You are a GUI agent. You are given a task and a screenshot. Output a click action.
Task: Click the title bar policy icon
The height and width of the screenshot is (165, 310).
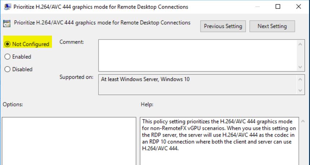point(7,7)
